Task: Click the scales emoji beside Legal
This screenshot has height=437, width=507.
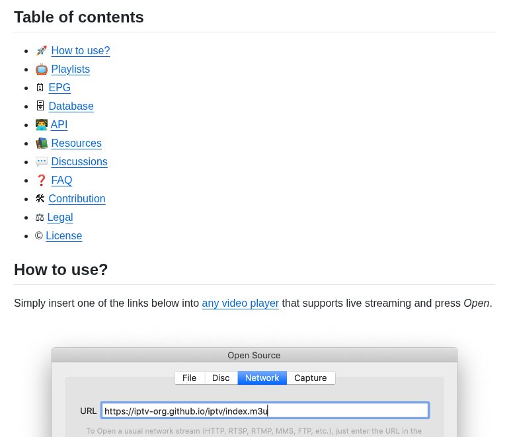Action: pyautogui.click(x=40, y=218)
